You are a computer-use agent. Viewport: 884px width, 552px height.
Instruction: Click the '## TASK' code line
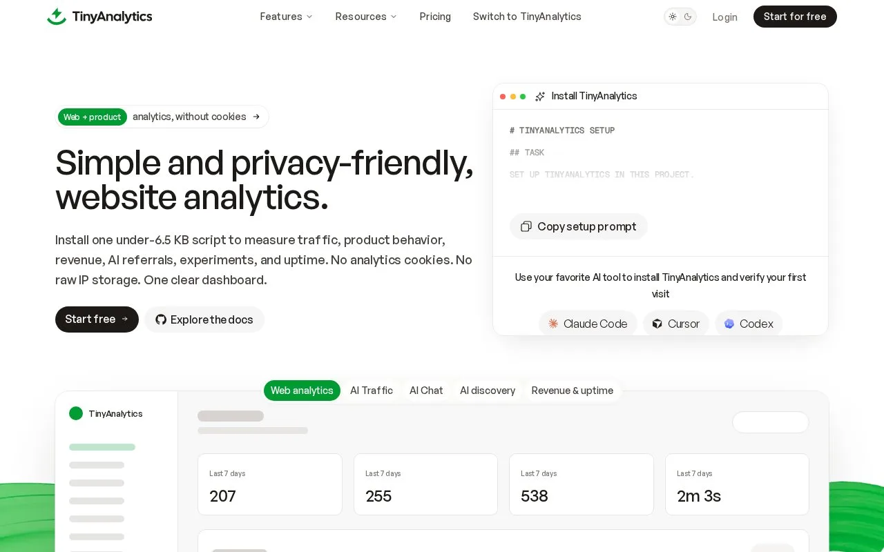pos(527,152)
